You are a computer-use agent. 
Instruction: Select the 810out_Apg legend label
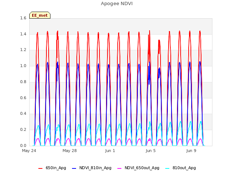(184, 168)
